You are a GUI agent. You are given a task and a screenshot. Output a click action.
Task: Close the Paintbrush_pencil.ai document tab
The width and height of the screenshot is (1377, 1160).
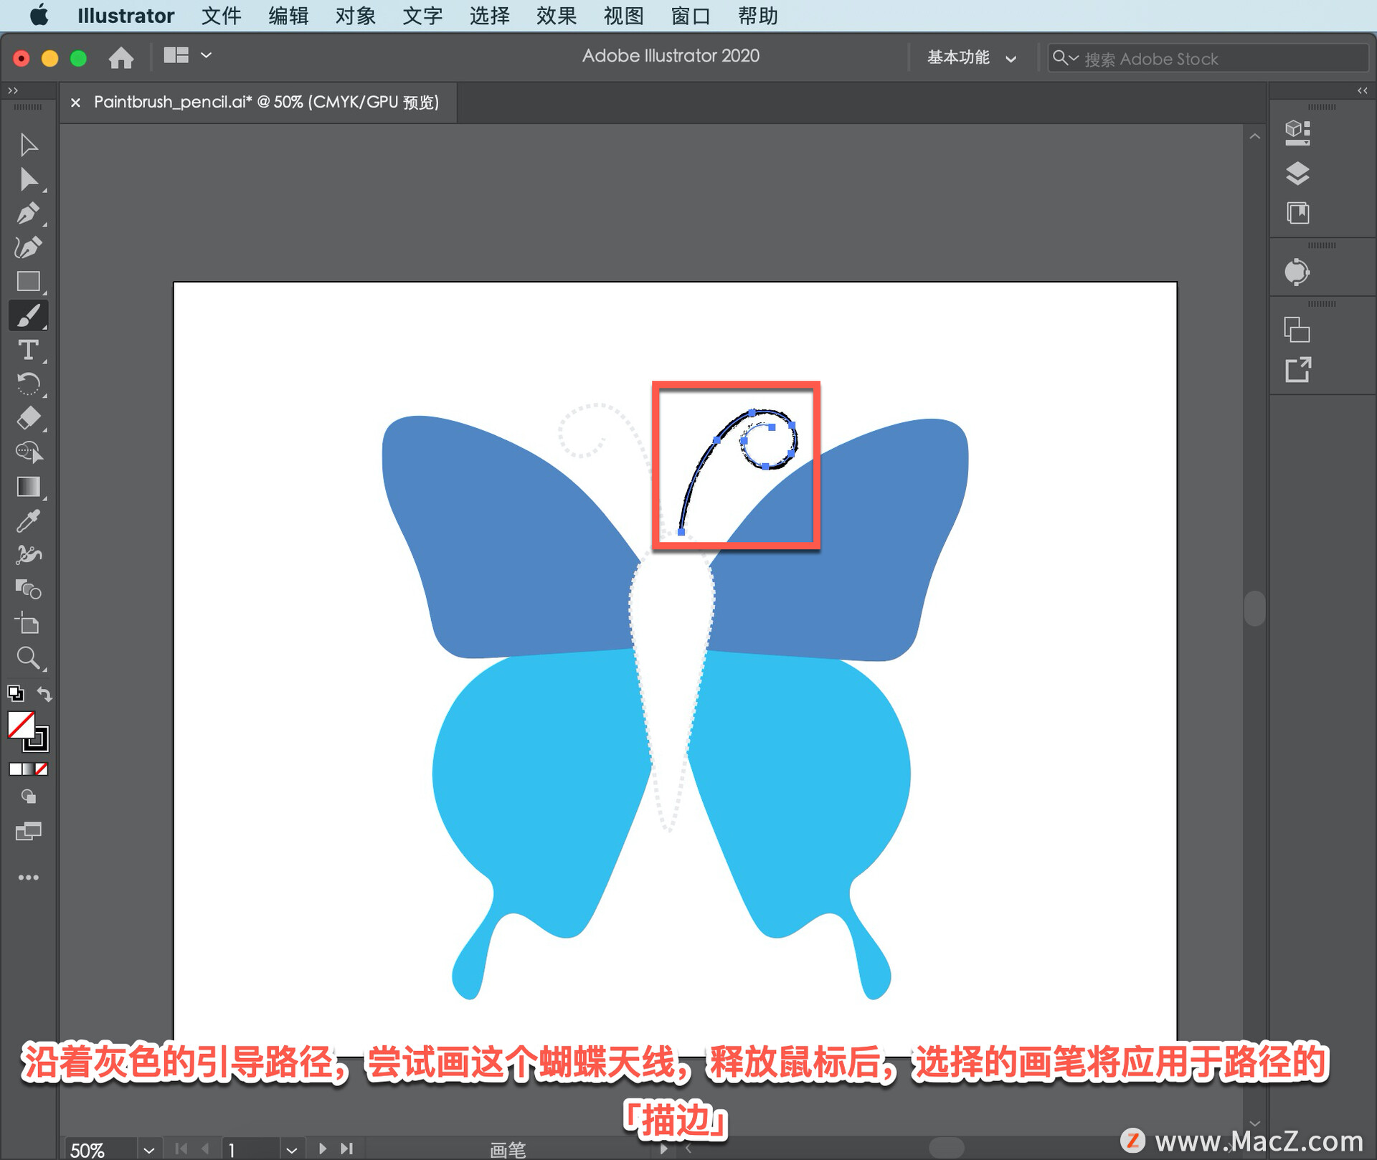[x=75, y=103]
